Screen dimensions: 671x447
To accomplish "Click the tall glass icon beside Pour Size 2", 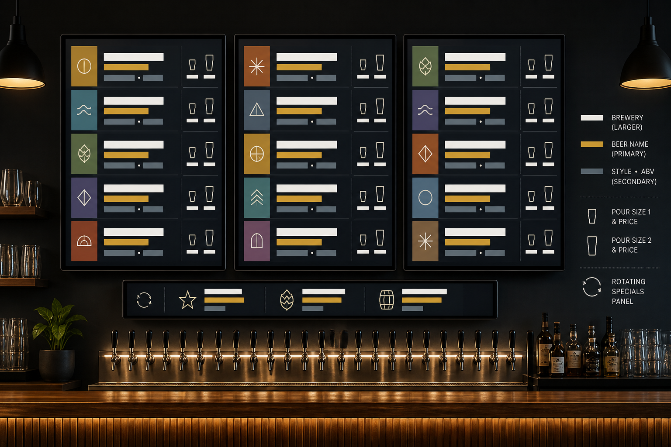I will coord(592,246).
